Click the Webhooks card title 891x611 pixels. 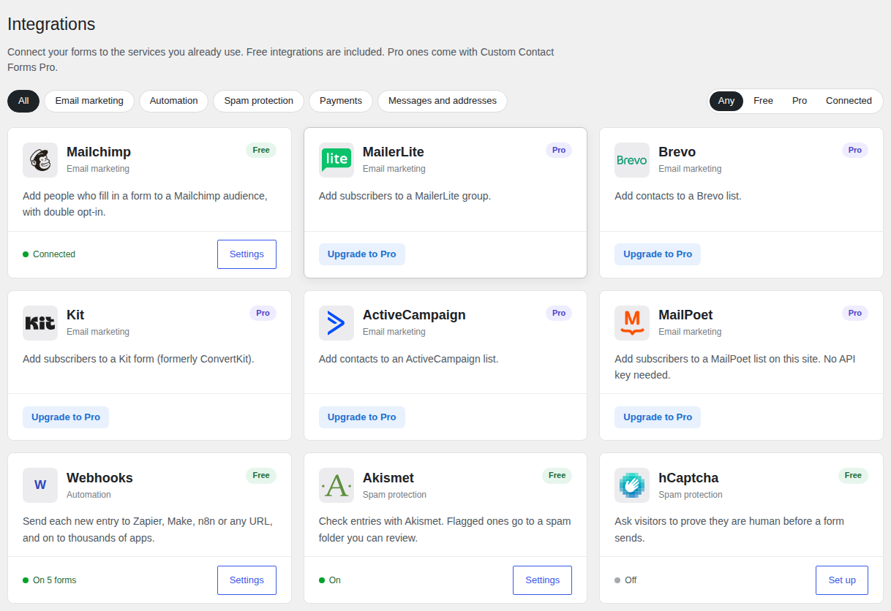99,478
